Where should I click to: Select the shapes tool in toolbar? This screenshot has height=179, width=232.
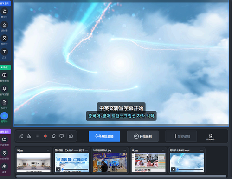point(29,136)
